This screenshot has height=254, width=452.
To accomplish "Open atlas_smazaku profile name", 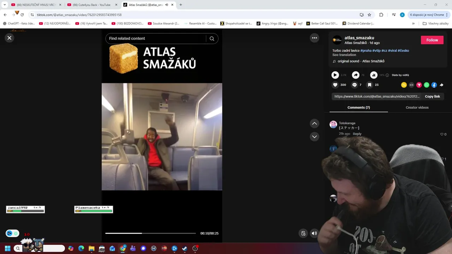I will pos(359,38).
